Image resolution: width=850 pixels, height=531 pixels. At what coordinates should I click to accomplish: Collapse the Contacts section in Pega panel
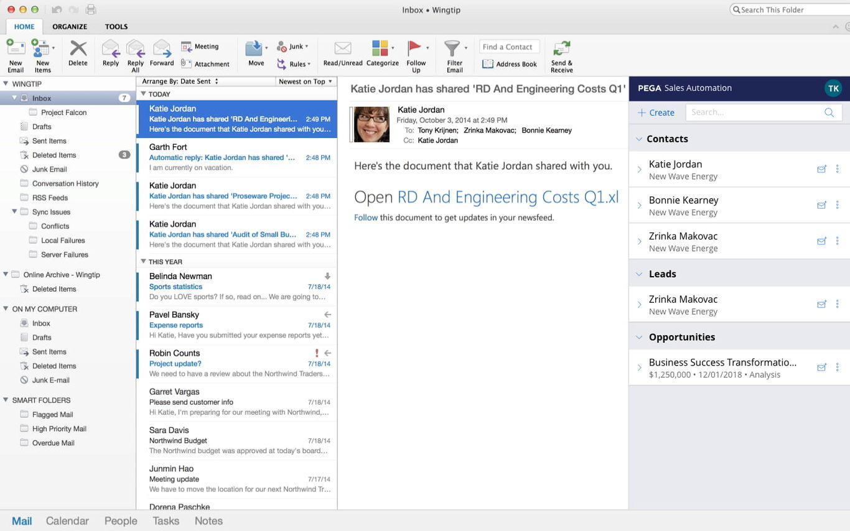pyautogui.click(x=639, y=139)
